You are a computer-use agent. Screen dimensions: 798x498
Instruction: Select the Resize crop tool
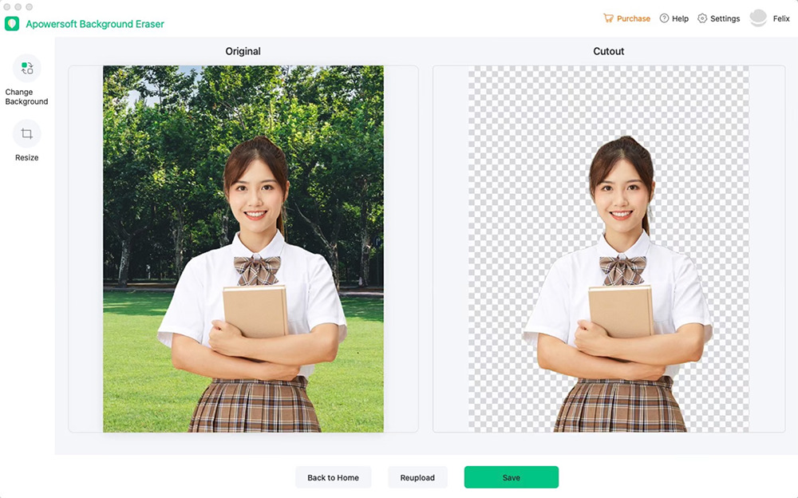(27, 133)
